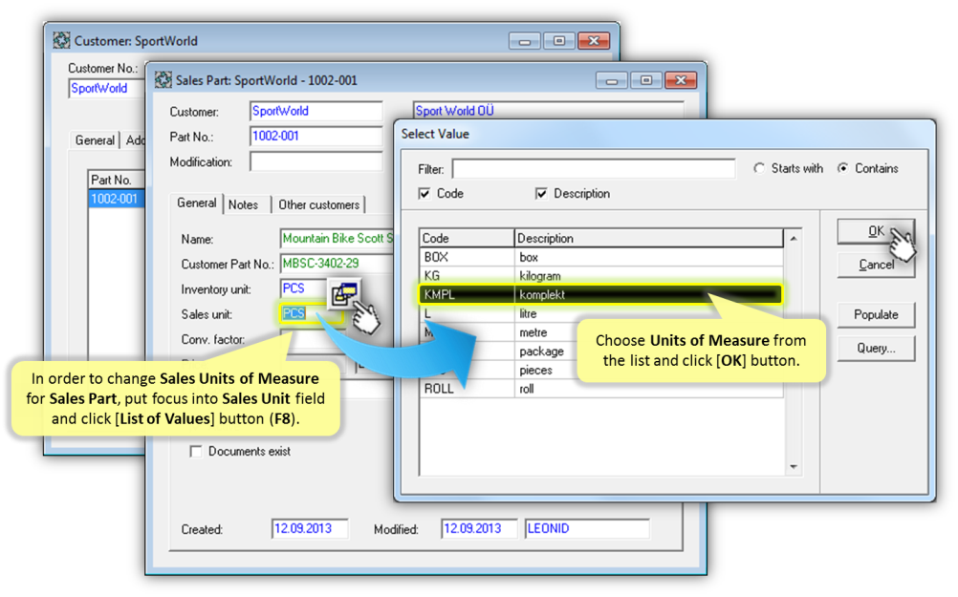The height and width of the screenshot is (597, 958).
Task: Switch to the Notes tab
Action: click(x=243, y=205)
